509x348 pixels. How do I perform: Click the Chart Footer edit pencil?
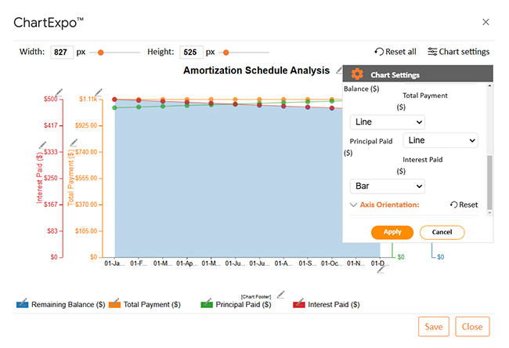pos(281,295)
